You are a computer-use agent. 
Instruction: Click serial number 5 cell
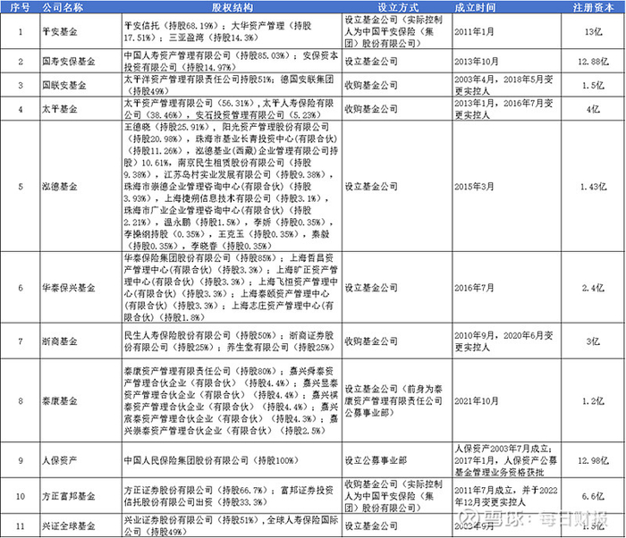pos(21,186)
